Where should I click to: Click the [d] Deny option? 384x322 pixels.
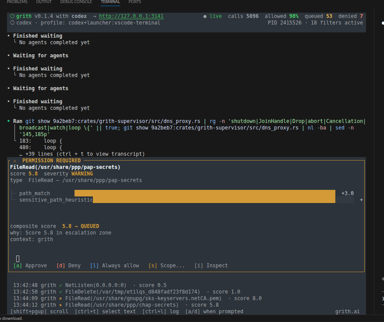click(x=68, y=266)
